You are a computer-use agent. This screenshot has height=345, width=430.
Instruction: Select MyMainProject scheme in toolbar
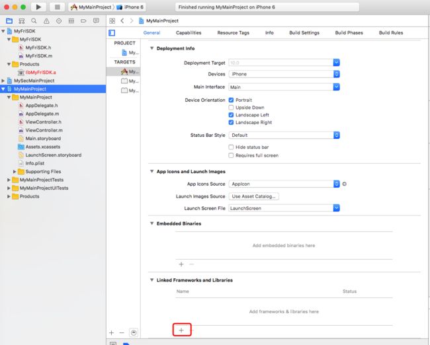click(x=91, y=7)
